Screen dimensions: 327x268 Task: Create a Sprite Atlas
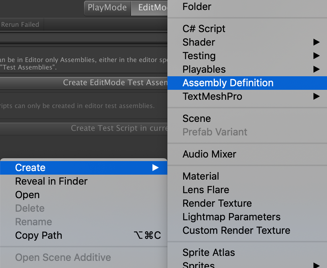(x=209, y=252)
